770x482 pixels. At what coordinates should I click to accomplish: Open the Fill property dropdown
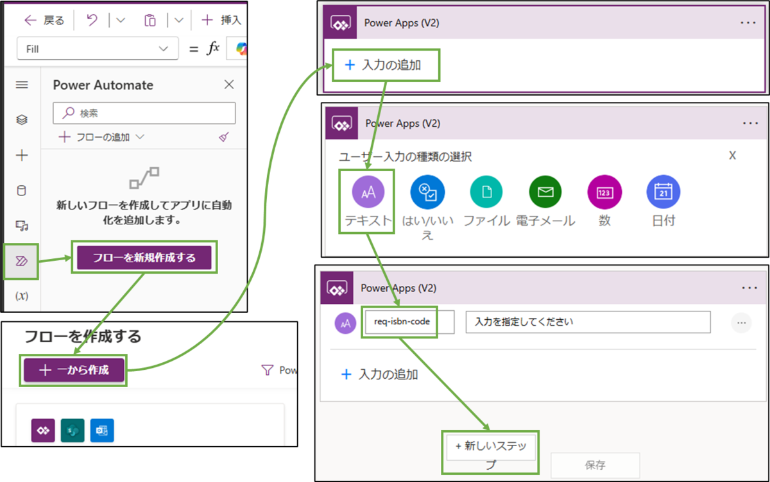[x=99, y=49]
